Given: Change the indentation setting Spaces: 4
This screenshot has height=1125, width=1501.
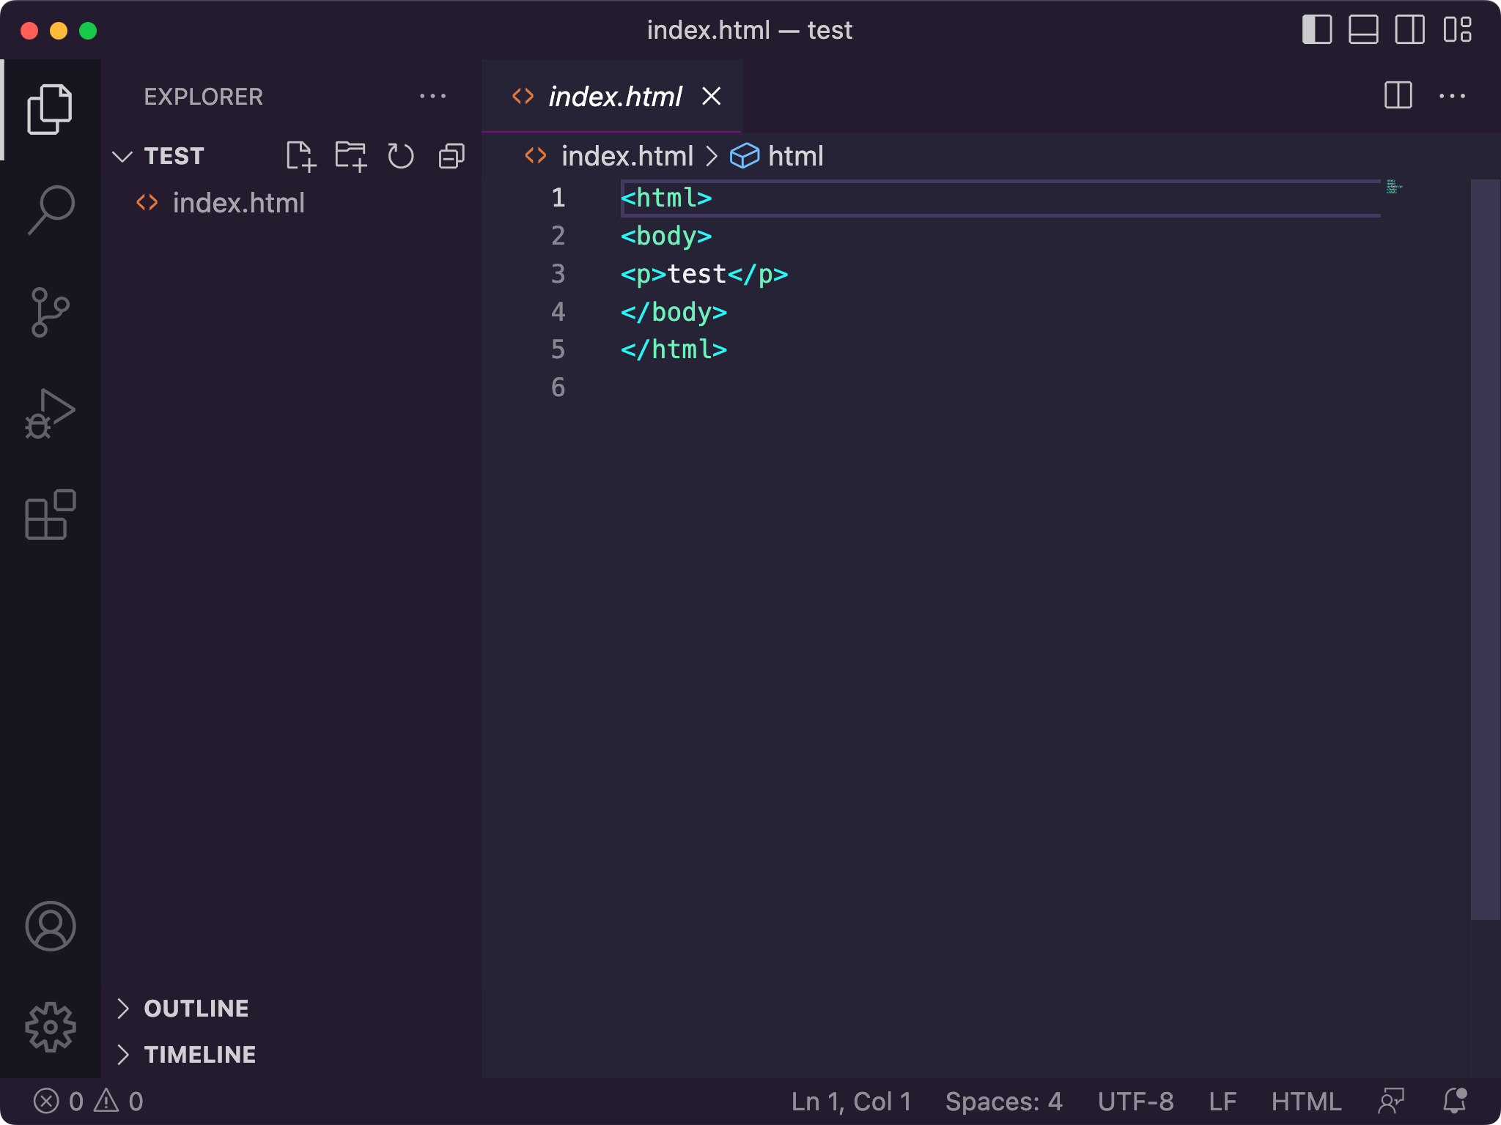Looking at the screenshot, I should 1004,1100.
